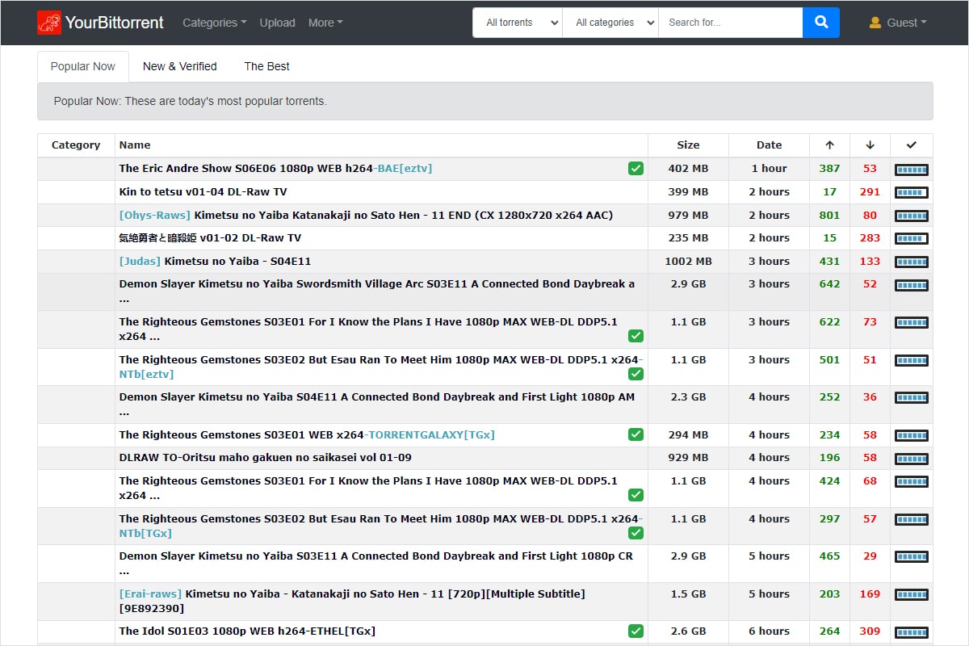Click the seeders up-arrow column header
This screenshot has height=646, width=969.
click(x=829, y=145)
